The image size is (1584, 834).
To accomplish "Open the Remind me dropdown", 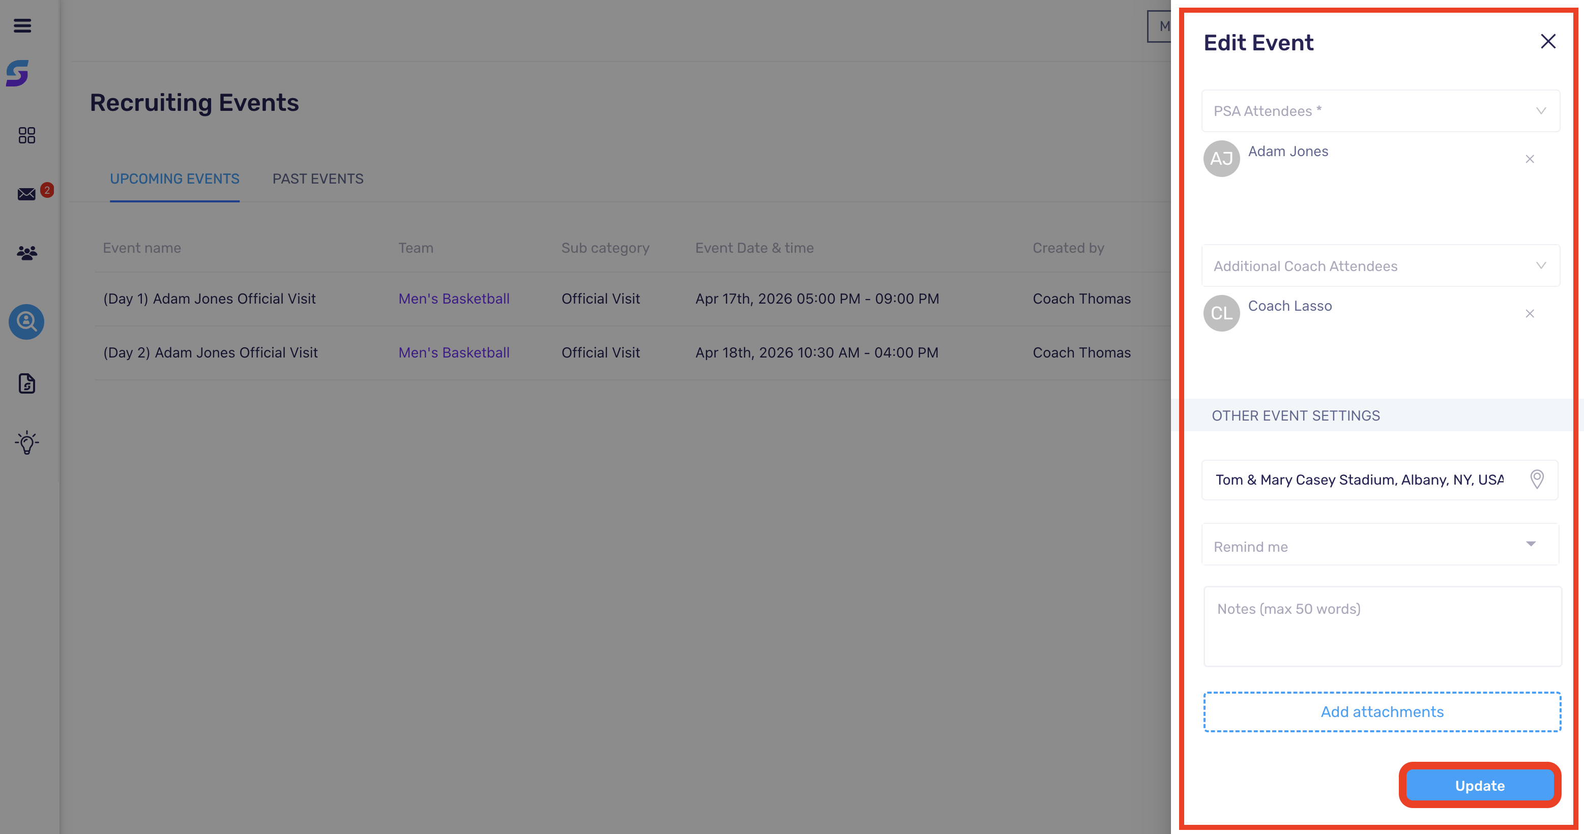I will [1381, 545].
